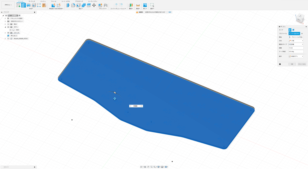Toggle visibility eye of root (未保存) component

coord(6,15)
